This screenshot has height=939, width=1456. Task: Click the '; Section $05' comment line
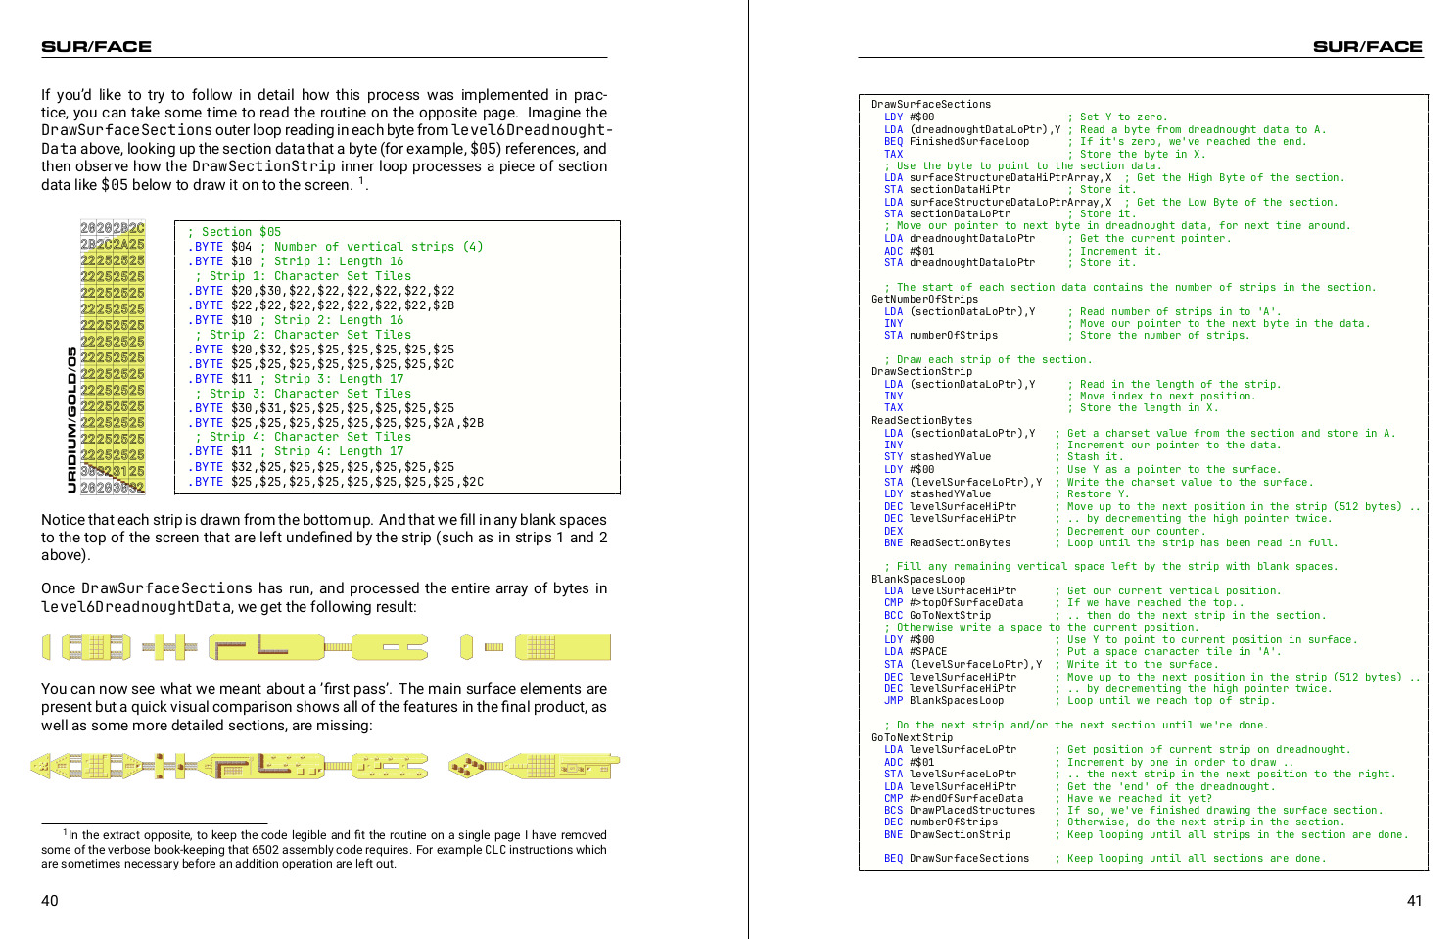click(234, 232)
